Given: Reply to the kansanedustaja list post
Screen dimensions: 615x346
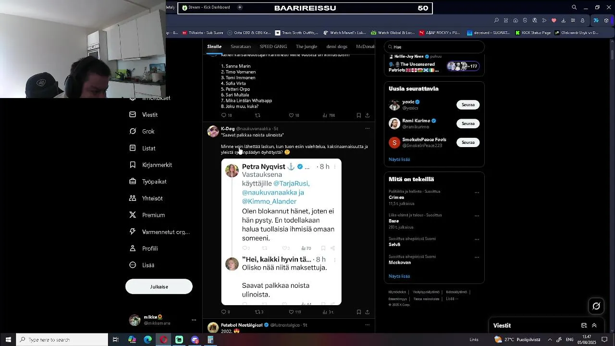Looking at the screenshot, I should (223, 115).
